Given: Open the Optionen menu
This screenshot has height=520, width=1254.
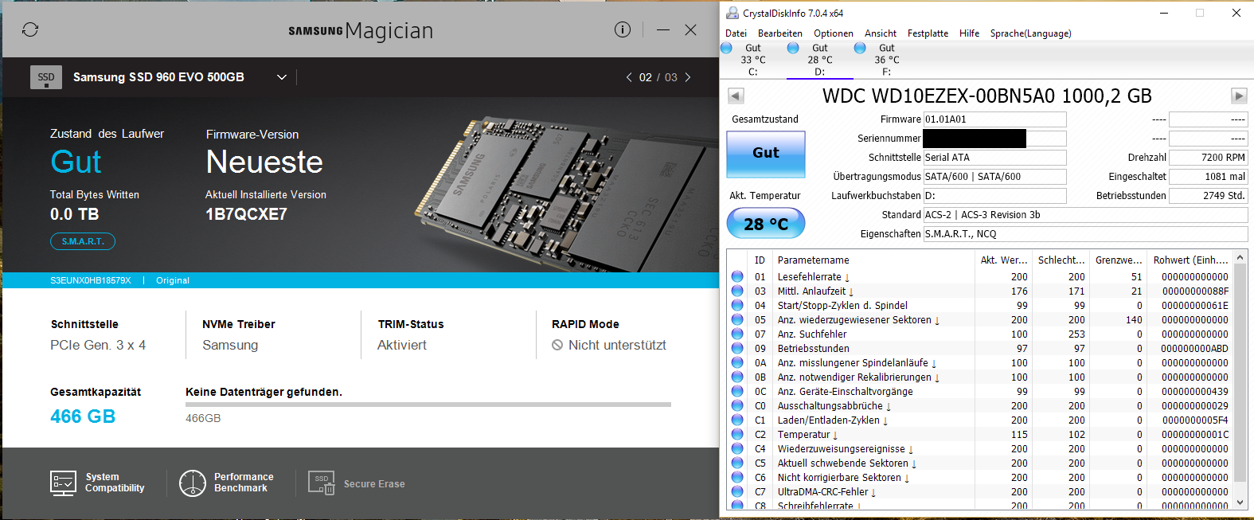Looking at the screenshot, I should pyautogui.click(x=834, y=33).
